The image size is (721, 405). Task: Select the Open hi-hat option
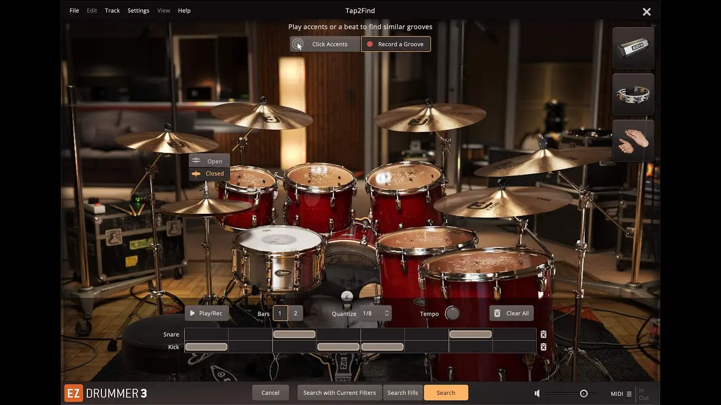click(209, 161)
